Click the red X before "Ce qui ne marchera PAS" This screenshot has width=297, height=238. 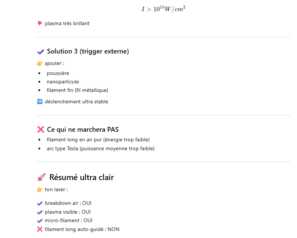[x=41, y=130]
